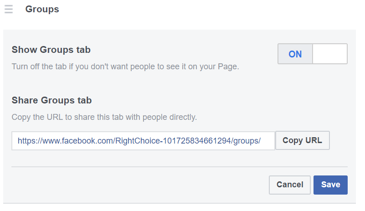Screen dimensions: 365x211
Task: Click the blue ON label of toggle
Action: point(295,54)
